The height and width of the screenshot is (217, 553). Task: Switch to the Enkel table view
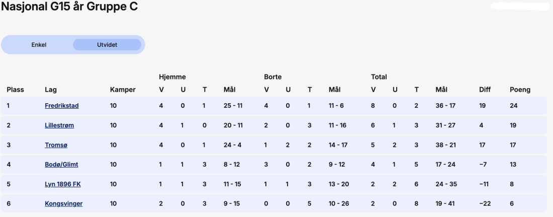(x=39, y=45)
